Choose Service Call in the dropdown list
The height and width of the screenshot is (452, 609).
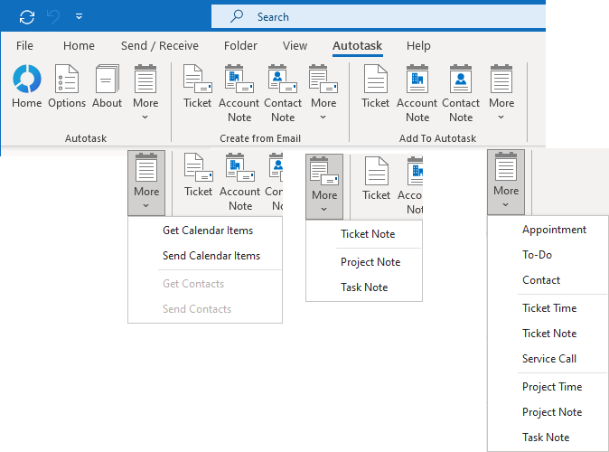549,359
